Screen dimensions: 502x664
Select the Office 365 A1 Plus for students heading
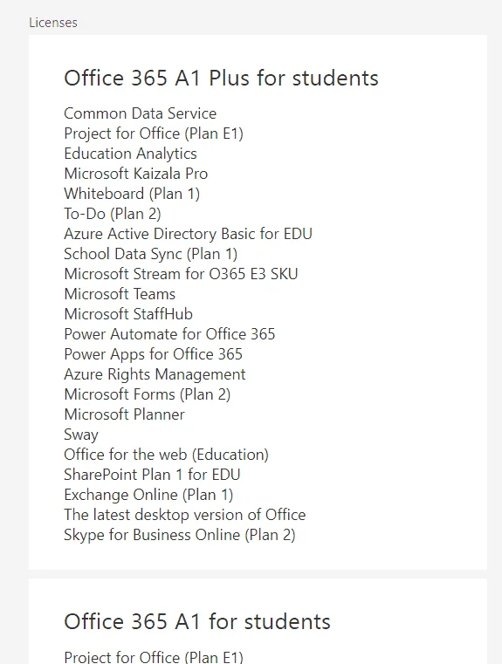(x=221, y=78)
